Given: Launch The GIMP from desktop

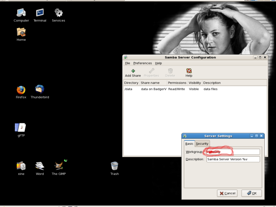Looking at the screenshot, I should [x=59, y=166].
